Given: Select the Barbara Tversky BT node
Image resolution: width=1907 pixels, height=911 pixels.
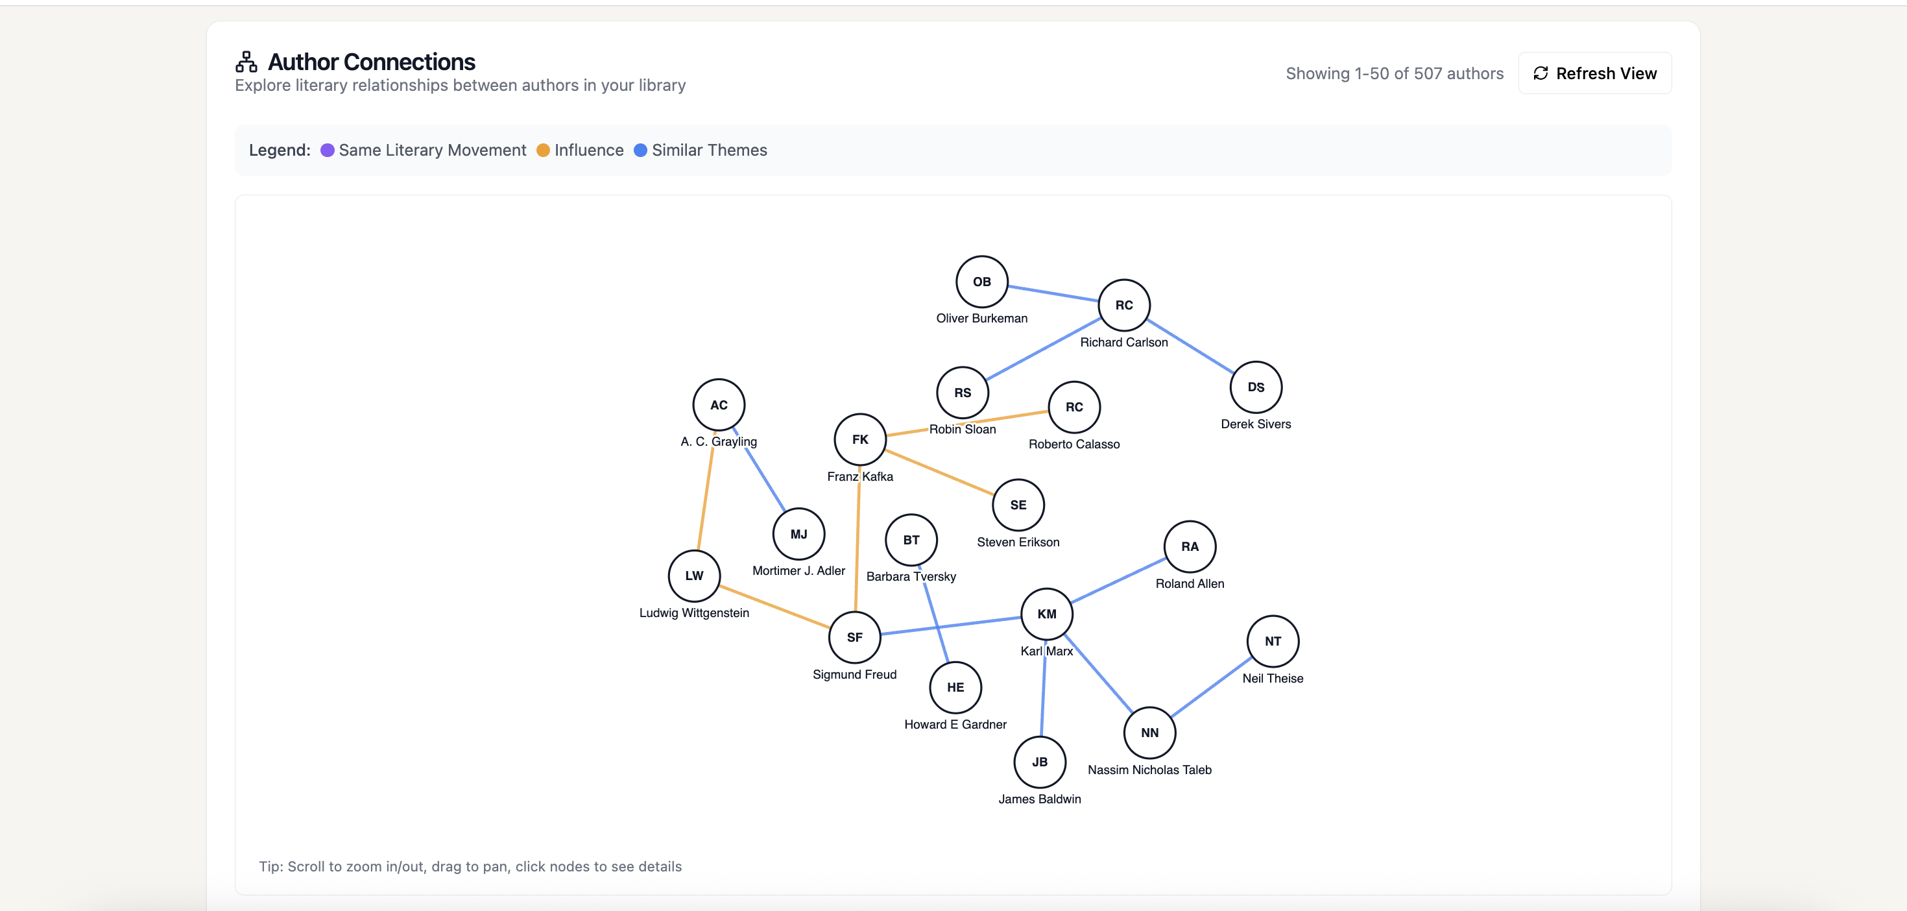Looking at the screenshot, I should [x=911, y=540].
